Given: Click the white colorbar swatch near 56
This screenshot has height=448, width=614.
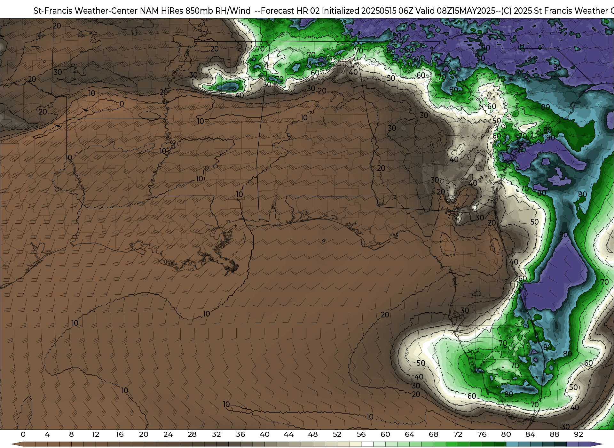Looking at the screenshot, I should pyautogui.click(x=367, y=444).
